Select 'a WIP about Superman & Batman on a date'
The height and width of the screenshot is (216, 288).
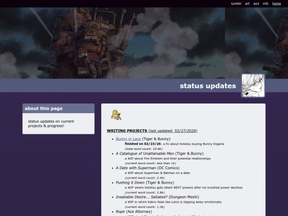tap(157, 173)
